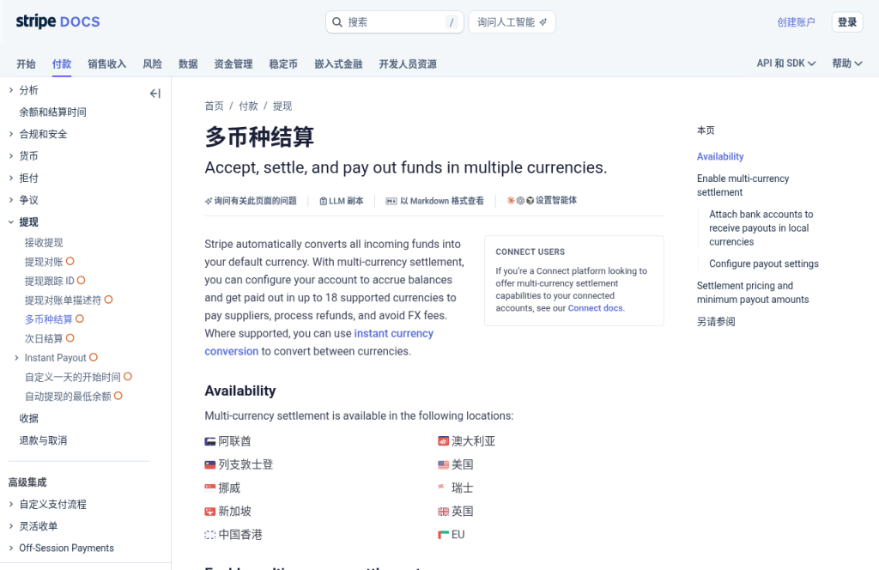Click the orange circle beside 自定义一天的开始时间
This screenshot has height=570, width=879.
point(128,377)
